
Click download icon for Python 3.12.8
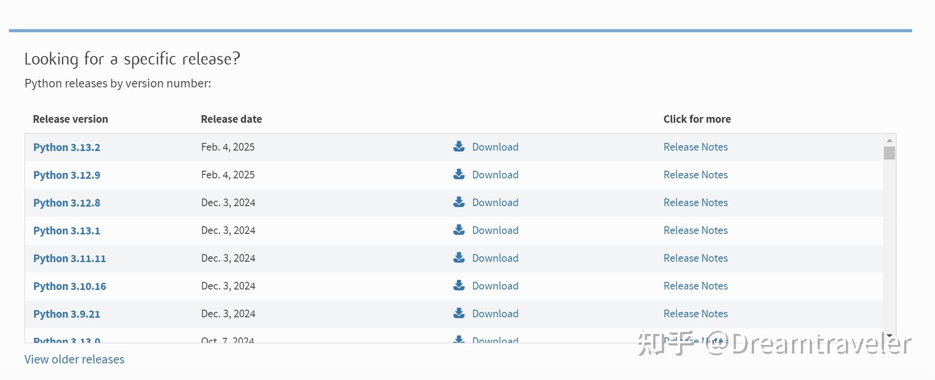tap(459, 202)
